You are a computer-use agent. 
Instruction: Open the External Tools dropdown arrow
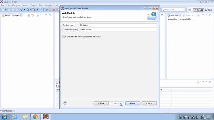(x=37, y=10)
